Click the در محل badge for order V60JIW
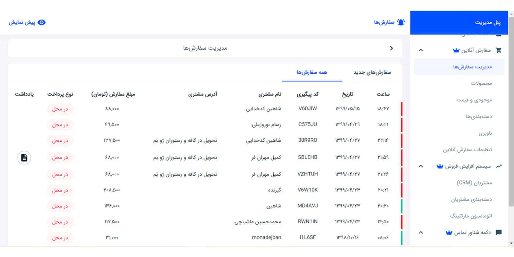The width and height of the screenshot is (514, 257). click(60, 109)
